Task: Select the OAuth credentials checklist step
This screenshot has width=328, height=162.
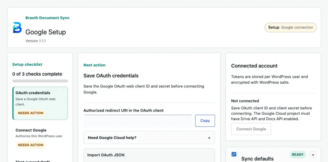Action: (40, 103)
